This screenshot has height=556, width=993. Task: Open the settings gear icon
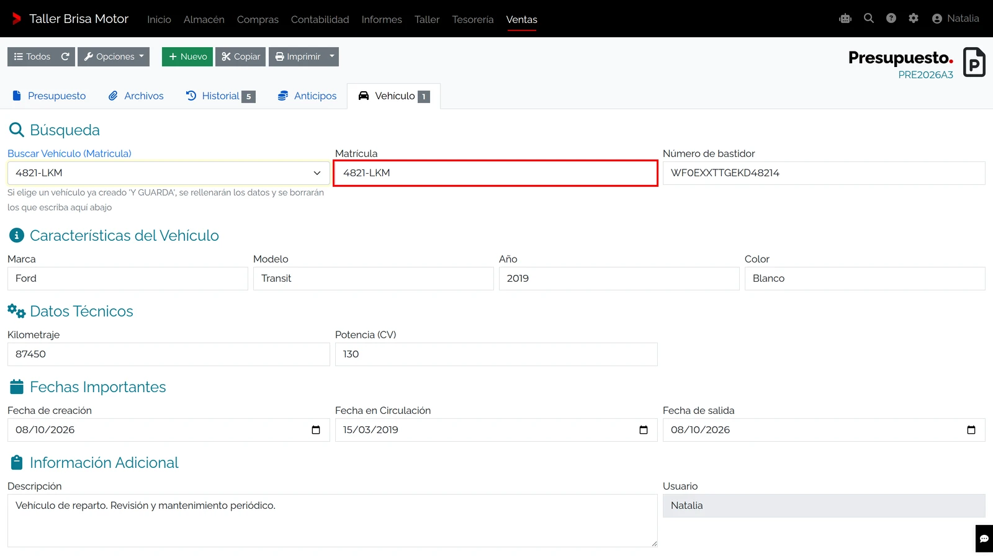tap(914, 19)
